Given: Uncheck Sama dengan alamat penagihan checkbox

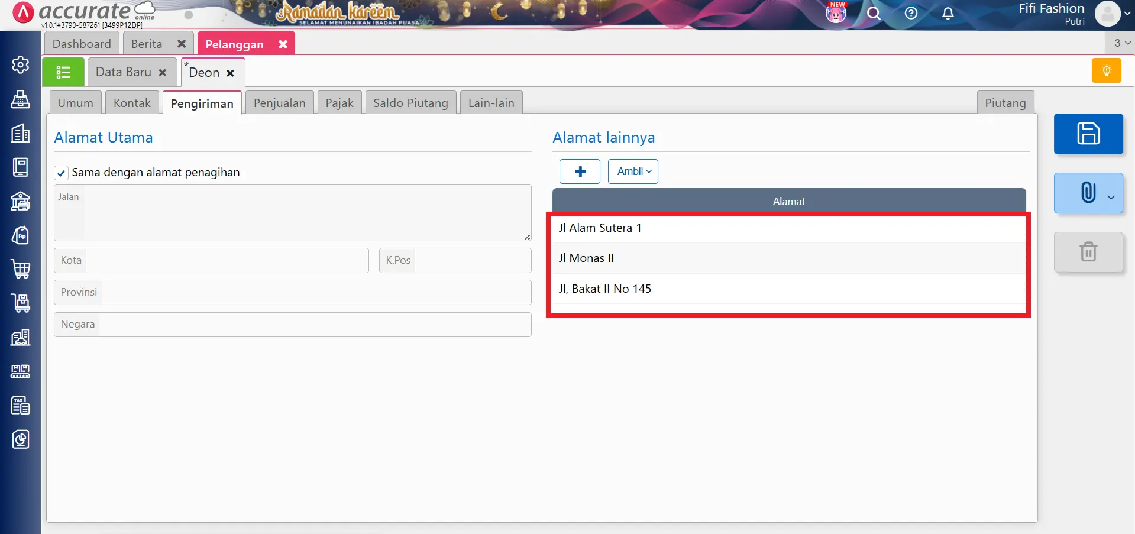Looking at the screenshot, I should coord(61,173).
